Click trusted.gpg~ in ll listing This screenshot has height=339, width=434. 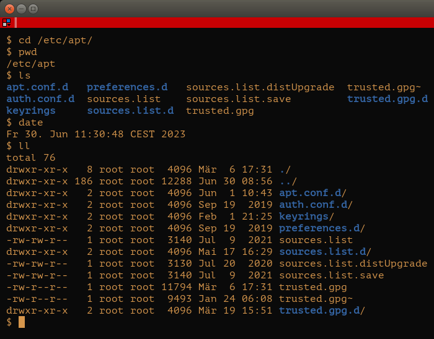pyautogui.click(x=316, y=299)
